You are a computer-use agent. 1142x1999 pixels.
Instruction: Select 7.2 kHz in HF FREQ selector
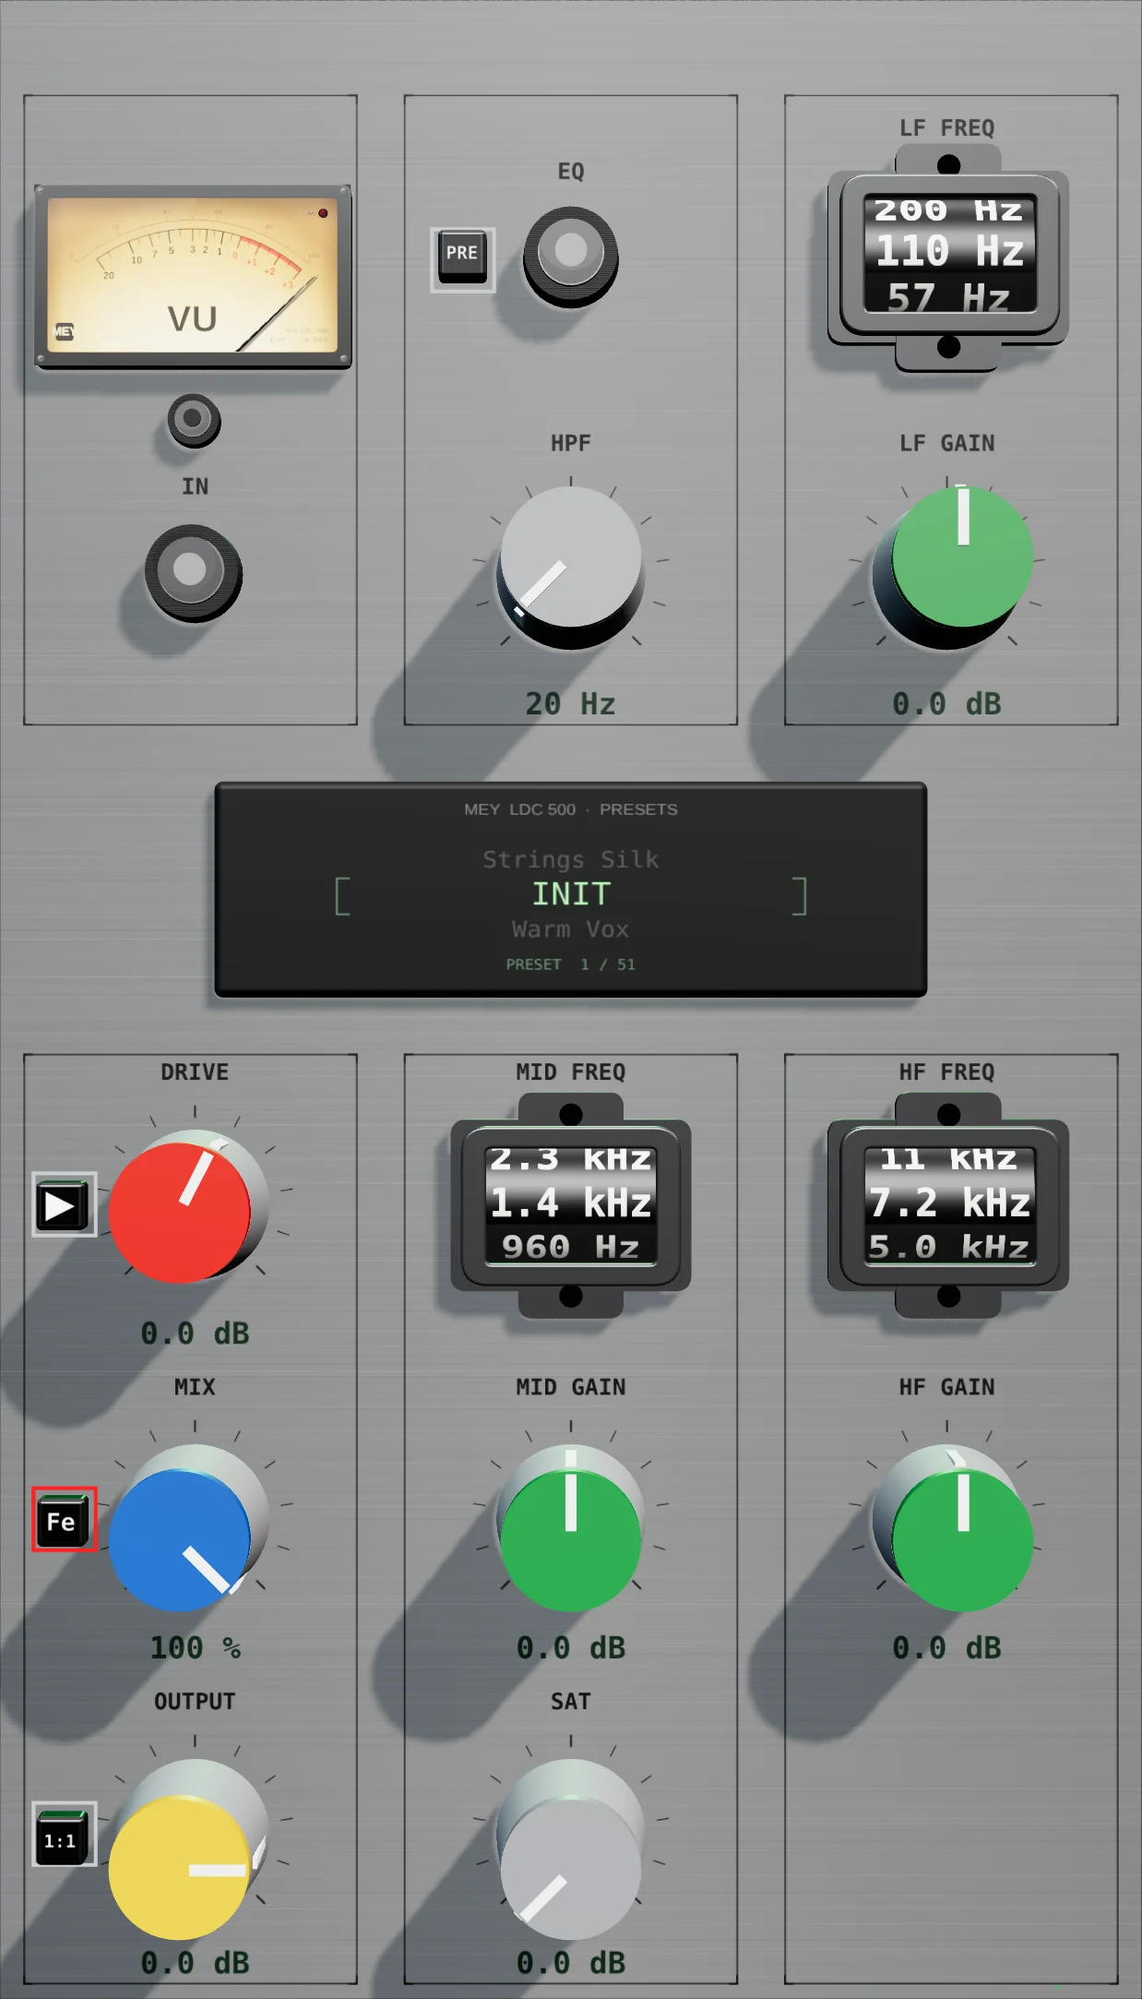[x=949, y=1203]
